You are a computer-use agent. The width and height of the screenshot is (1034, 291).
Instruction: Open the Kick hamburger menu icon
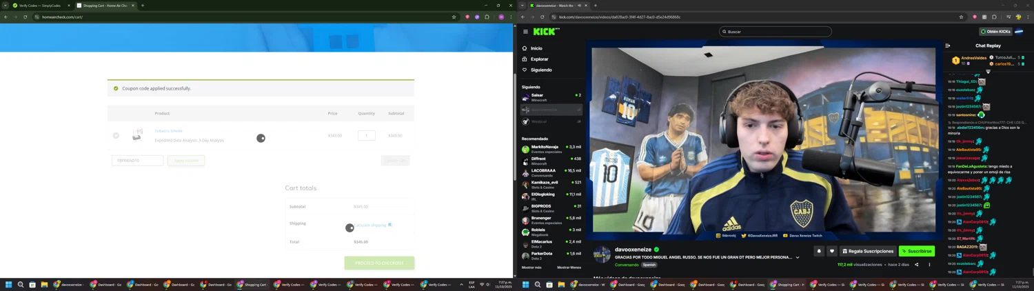[525, 32]
